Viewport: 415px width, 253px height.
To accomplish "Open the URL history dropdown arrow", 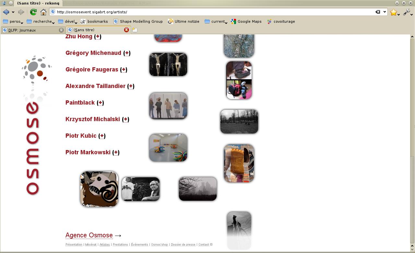I will (x=385, y=12).
